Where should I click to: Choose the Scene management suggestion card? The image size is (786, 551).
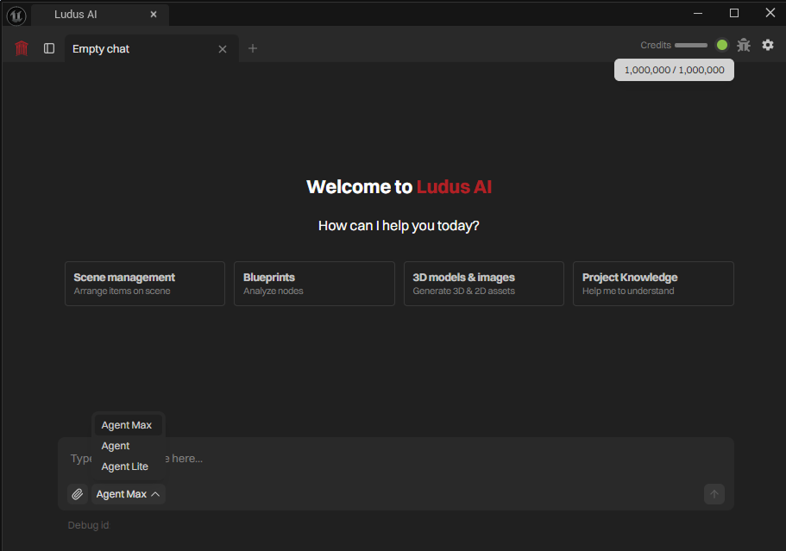[145, 284]
